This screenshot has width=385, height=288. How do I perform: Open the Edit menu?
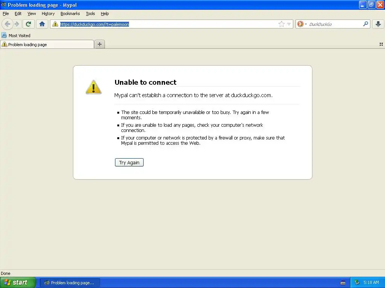tap(18, 13)
